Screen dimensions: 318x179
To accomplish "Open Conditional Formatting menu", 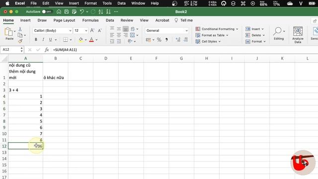I will (217, 29).
